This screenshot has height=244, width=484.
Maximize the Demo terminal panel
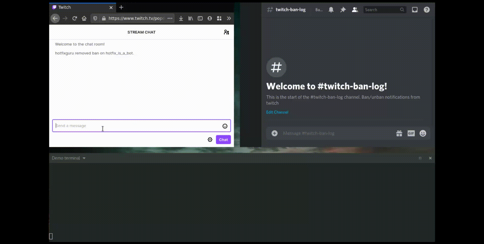tap(420, 158)
